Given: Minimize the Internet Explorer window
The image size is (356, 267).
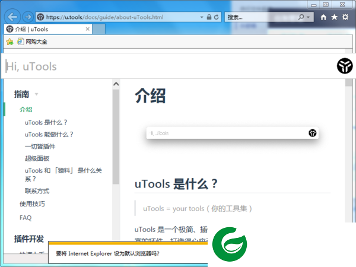Looking at the screenshot, I should [313, 5].
